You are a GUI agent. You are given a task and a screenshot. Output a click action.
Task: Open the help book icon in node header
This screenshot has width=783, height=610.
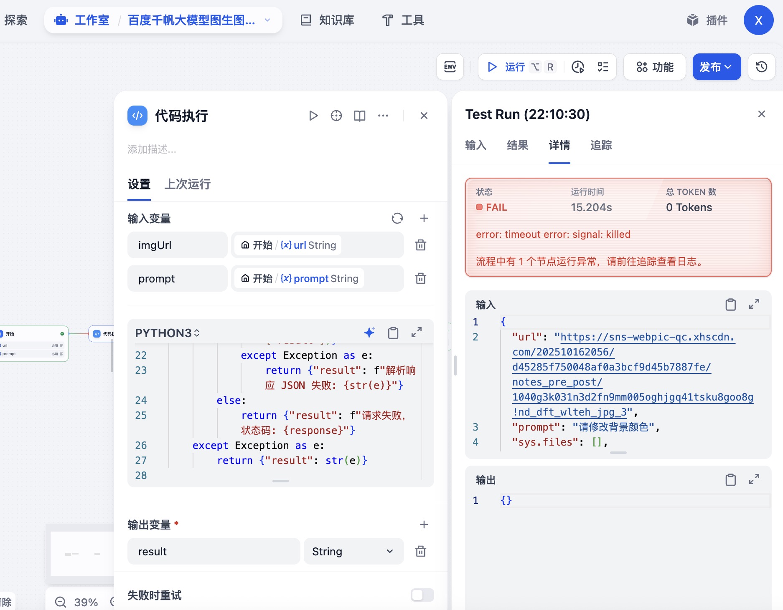[359, 116]
